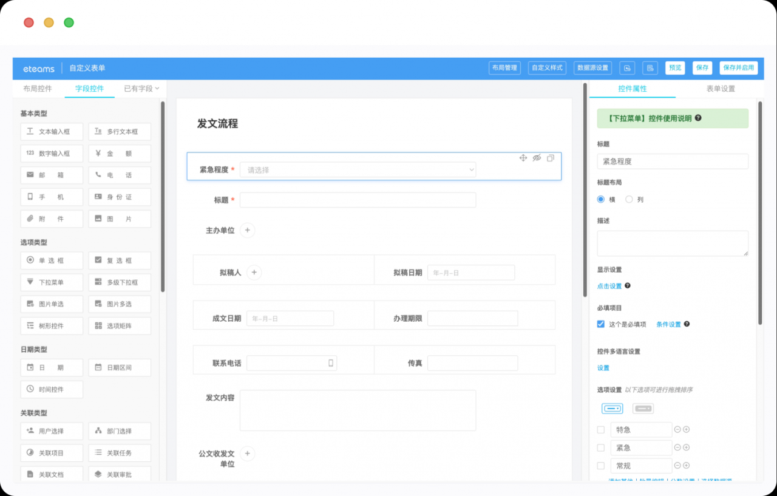Hide the 紧急程度 field with eye icon
This screenshot has width=777, height=496.
coord(537,158)
